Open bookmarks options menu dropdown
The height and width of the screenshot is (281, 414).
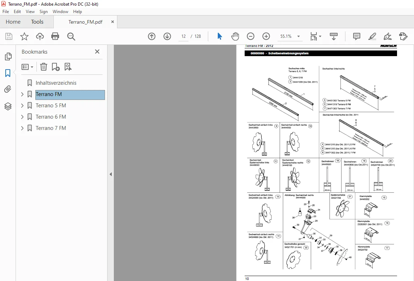coord(28,67)
